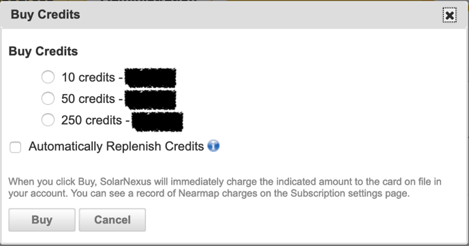Viewport: 469px width, 246px height.
Task: Click the "When you click Buy" disclaimer text
Action: coord(225,187)
